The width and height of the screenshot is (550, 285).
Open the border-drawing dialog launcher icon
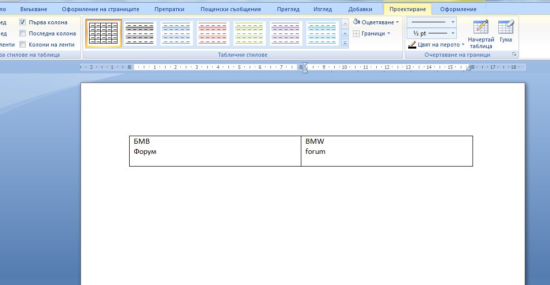click(514, 54)
